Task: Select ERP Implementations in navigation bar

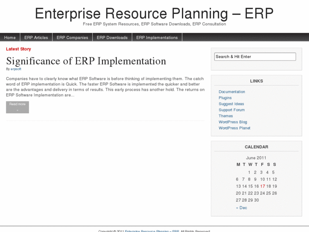Action: (157, 37)
